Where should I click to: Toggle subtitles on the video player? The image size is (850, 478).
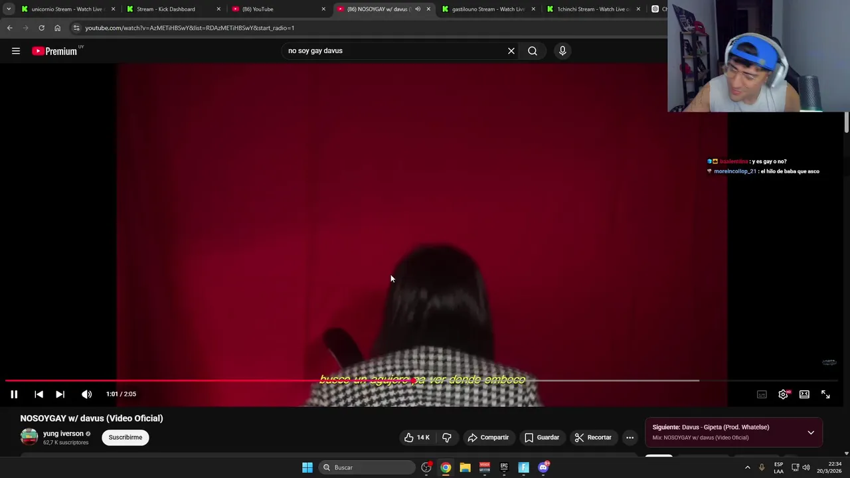(762, 394)
